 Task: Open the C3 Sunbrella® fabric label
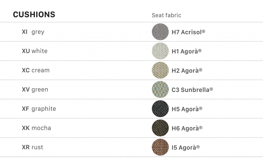point(192,90)
